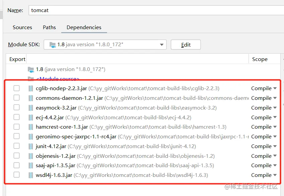This screenshot has width=284, height=196.
Task: Select the junit-4.12.jar row text
Action: (116, 146)
